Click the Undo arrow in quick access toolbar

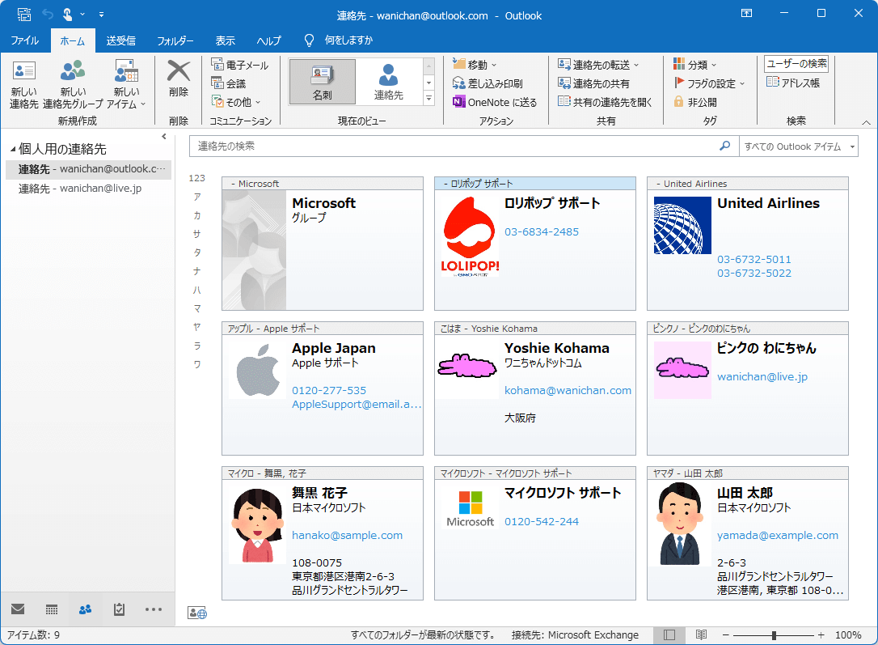coord(47,15)
